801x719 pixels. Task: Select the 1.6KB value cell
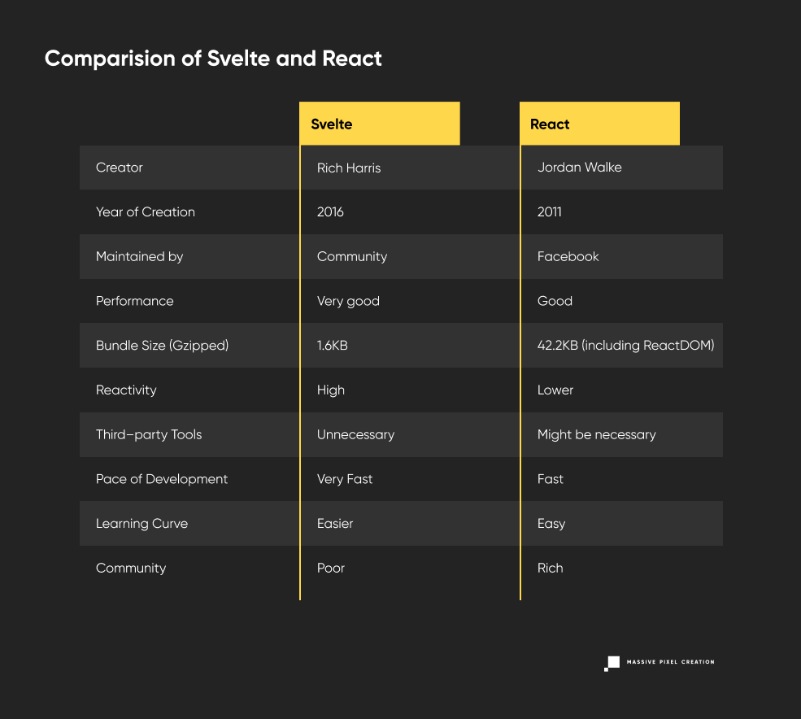pyautogui.click(x=332, y=345)
